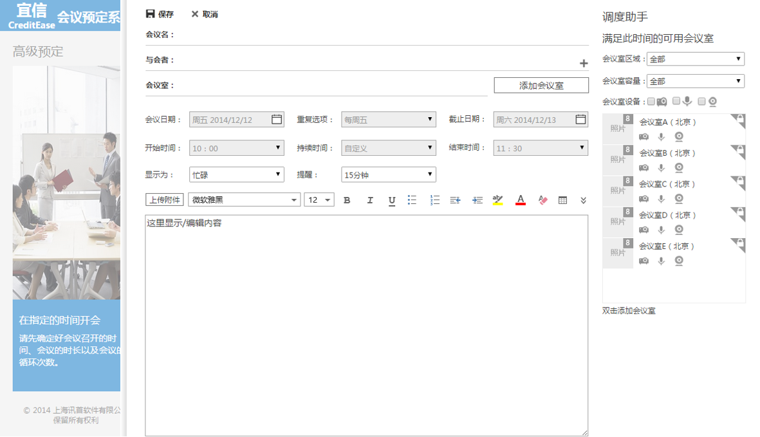Click the 会议室 input field
This screenshot has width=760, height=437.
coord(316,86)
